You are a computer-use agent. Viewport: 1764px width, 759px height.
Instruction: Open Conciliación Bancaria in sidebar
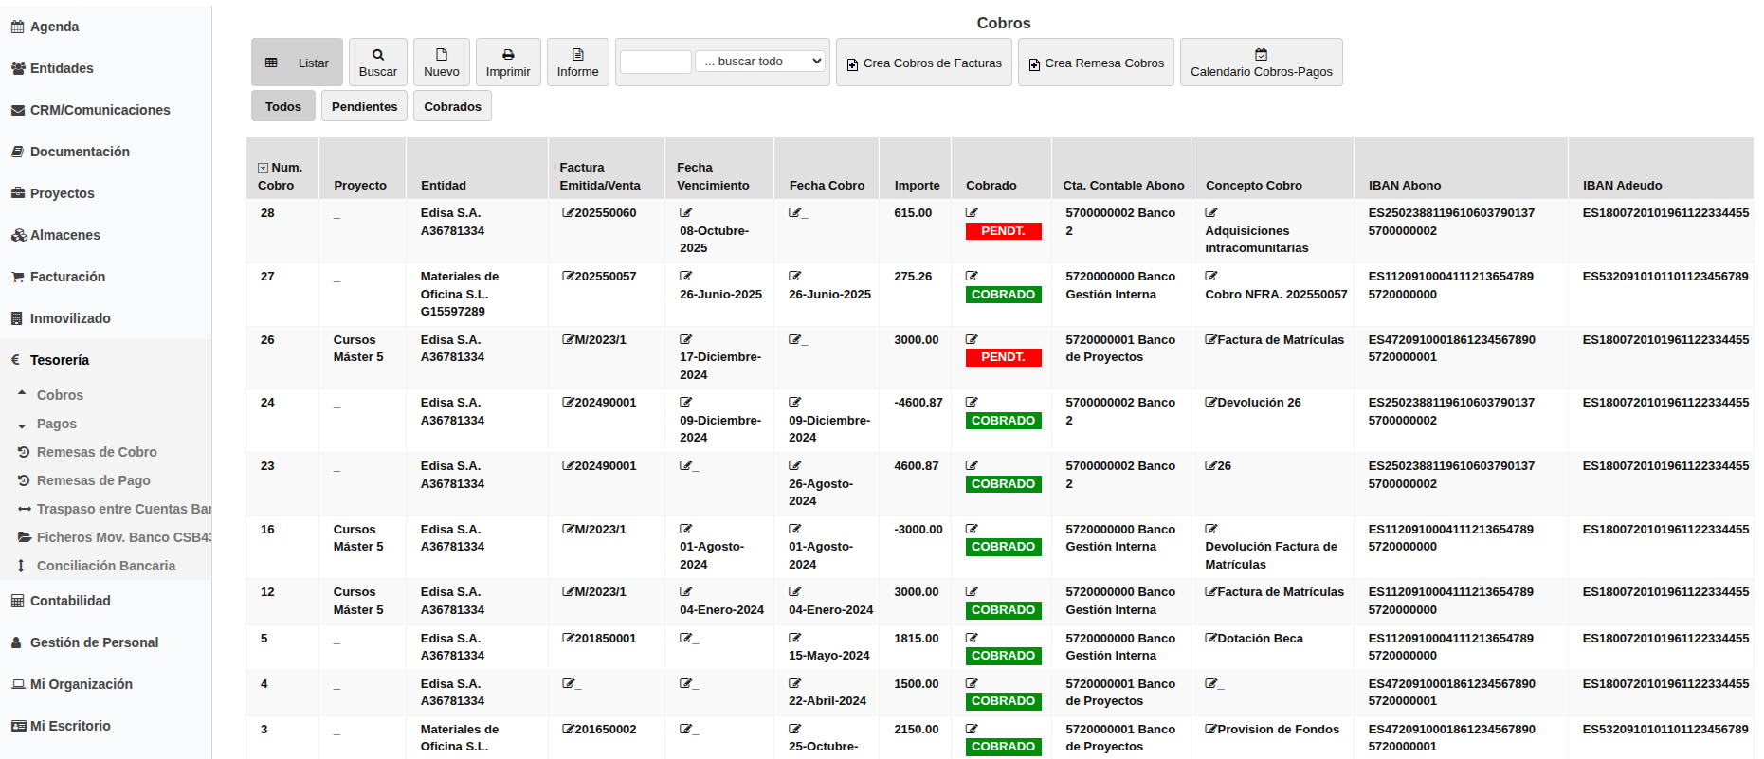(106, 566)
